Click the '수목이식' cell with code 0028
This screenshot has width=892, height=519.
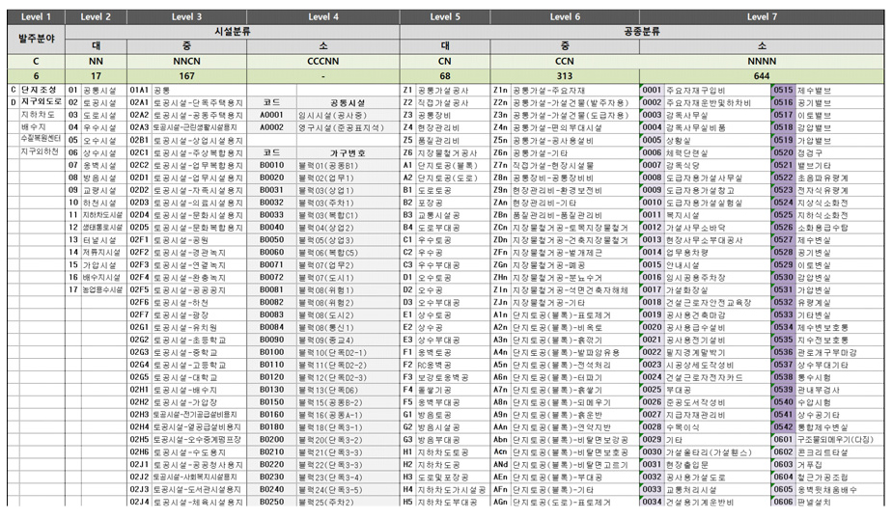coord(717,427)
